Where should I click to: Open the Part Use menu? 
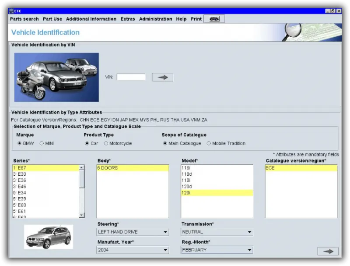click(x=52, y=19)
